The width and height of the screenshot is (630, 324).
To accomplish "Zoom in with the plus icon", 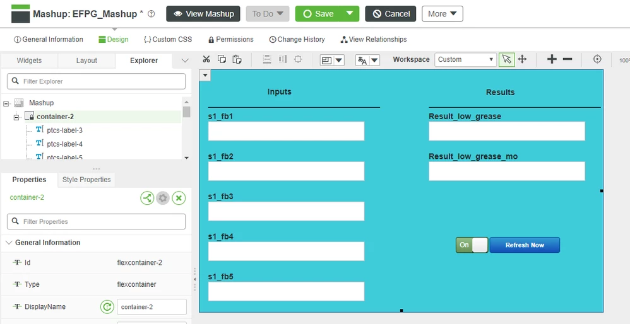I will point(552,59).
